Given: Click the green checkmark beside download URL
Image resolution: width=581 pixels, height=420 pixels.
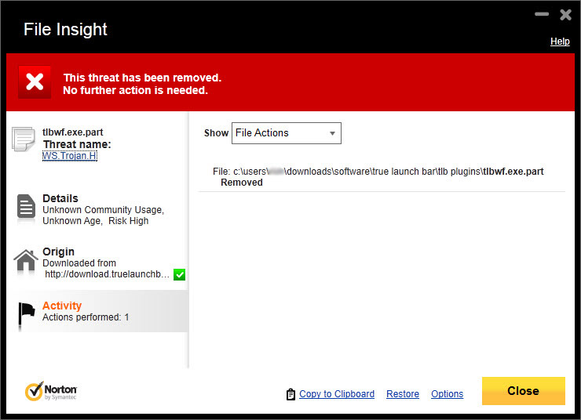Looking at the screenshot, I should click(179, 274).
